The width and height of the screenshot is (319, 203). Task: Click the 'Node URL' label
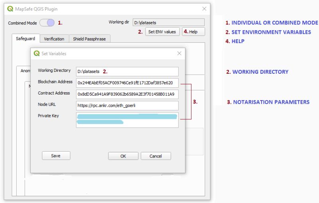(47, 104)
